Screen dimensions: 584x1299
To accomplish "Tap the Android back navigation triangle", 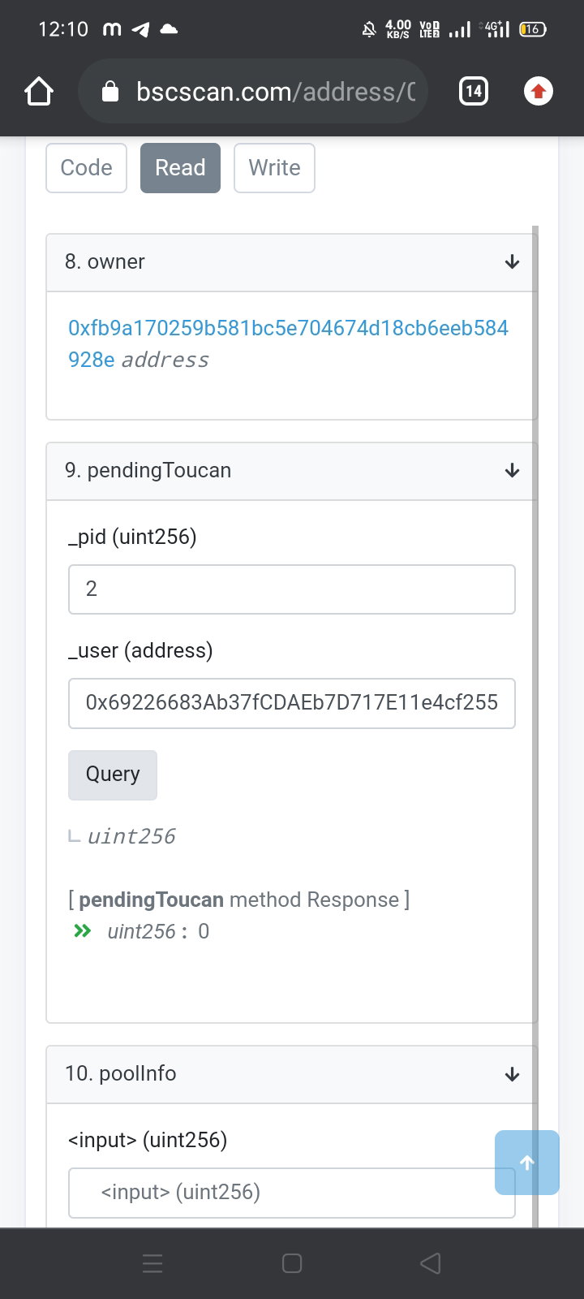I will (431, 1263).
